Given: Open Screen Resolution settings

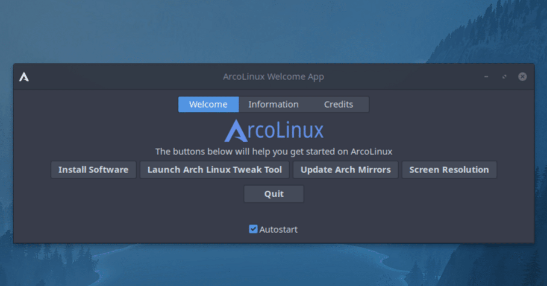Looking at the screenshot, I should (449, 169).
